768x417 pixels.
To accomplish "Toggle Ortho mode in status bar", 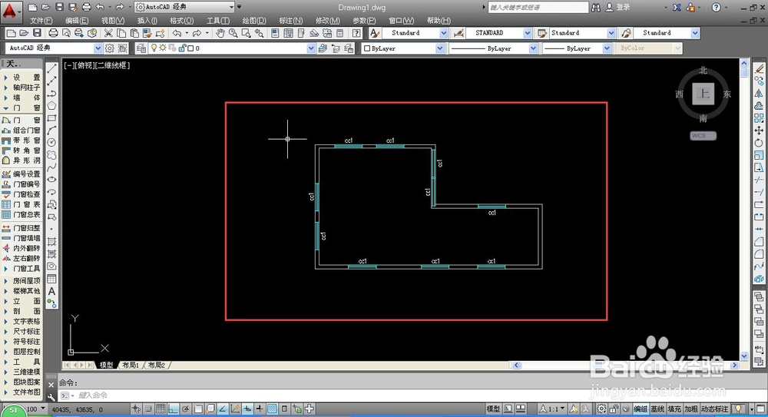I will pyautogui.click(x=173, y=409).
